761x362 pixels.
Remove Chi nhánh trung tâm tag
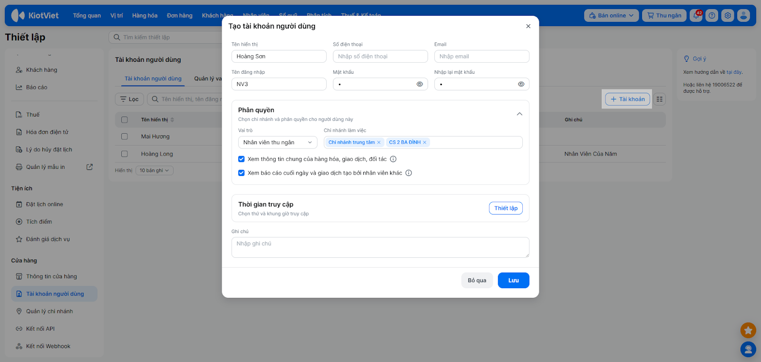(x=379, y=142)
